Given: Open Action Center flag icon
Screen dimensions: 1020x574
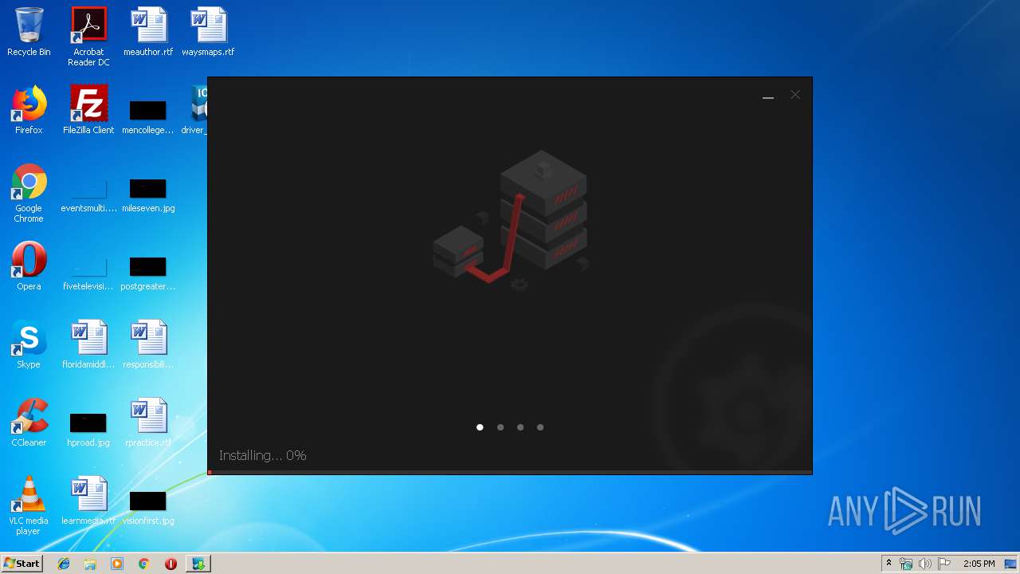Looking at the screenshot, I should [x=944, y=564].
